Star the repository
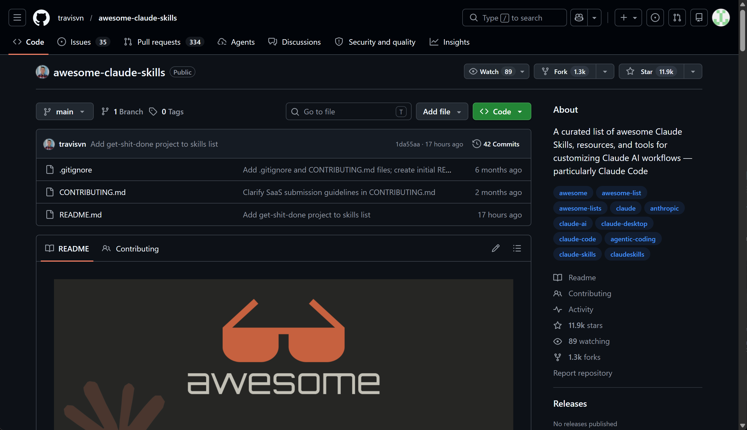This screenshot has height=430, width=747. (651, 72)
